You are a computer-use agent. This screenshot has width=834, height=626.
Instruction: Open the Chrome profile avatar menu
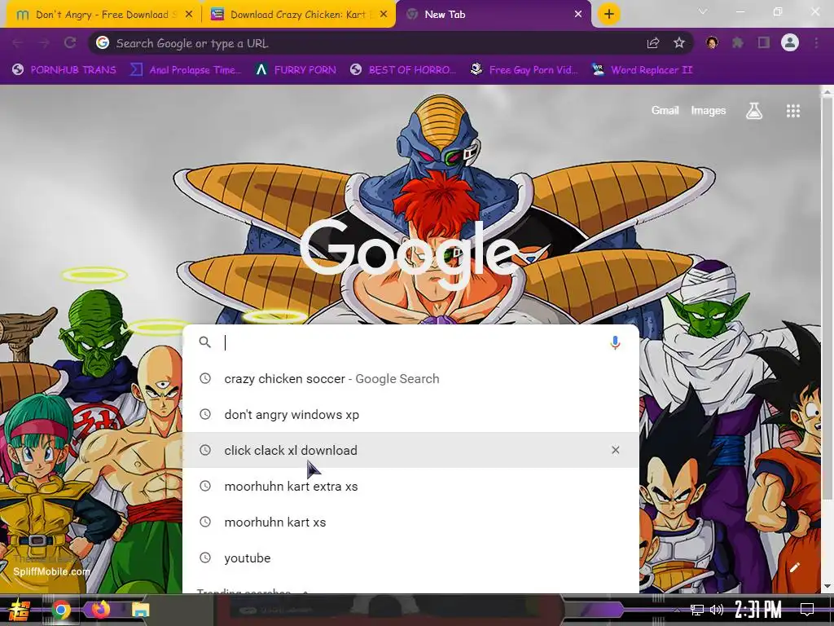pos(790,42)
